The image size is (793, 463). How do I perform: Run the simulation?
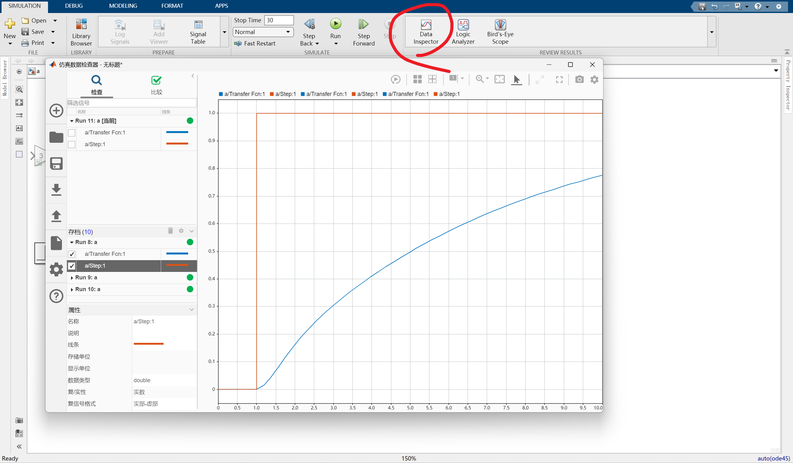[335, 24]
